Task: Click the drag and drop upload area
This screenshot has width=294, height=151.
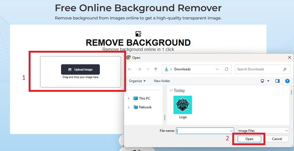Action: (80, 72)
